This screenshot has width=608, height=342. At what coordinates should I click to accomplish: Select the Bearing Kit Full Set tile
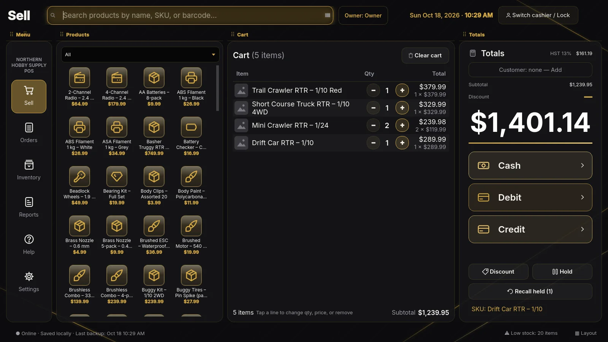(117, 186)
